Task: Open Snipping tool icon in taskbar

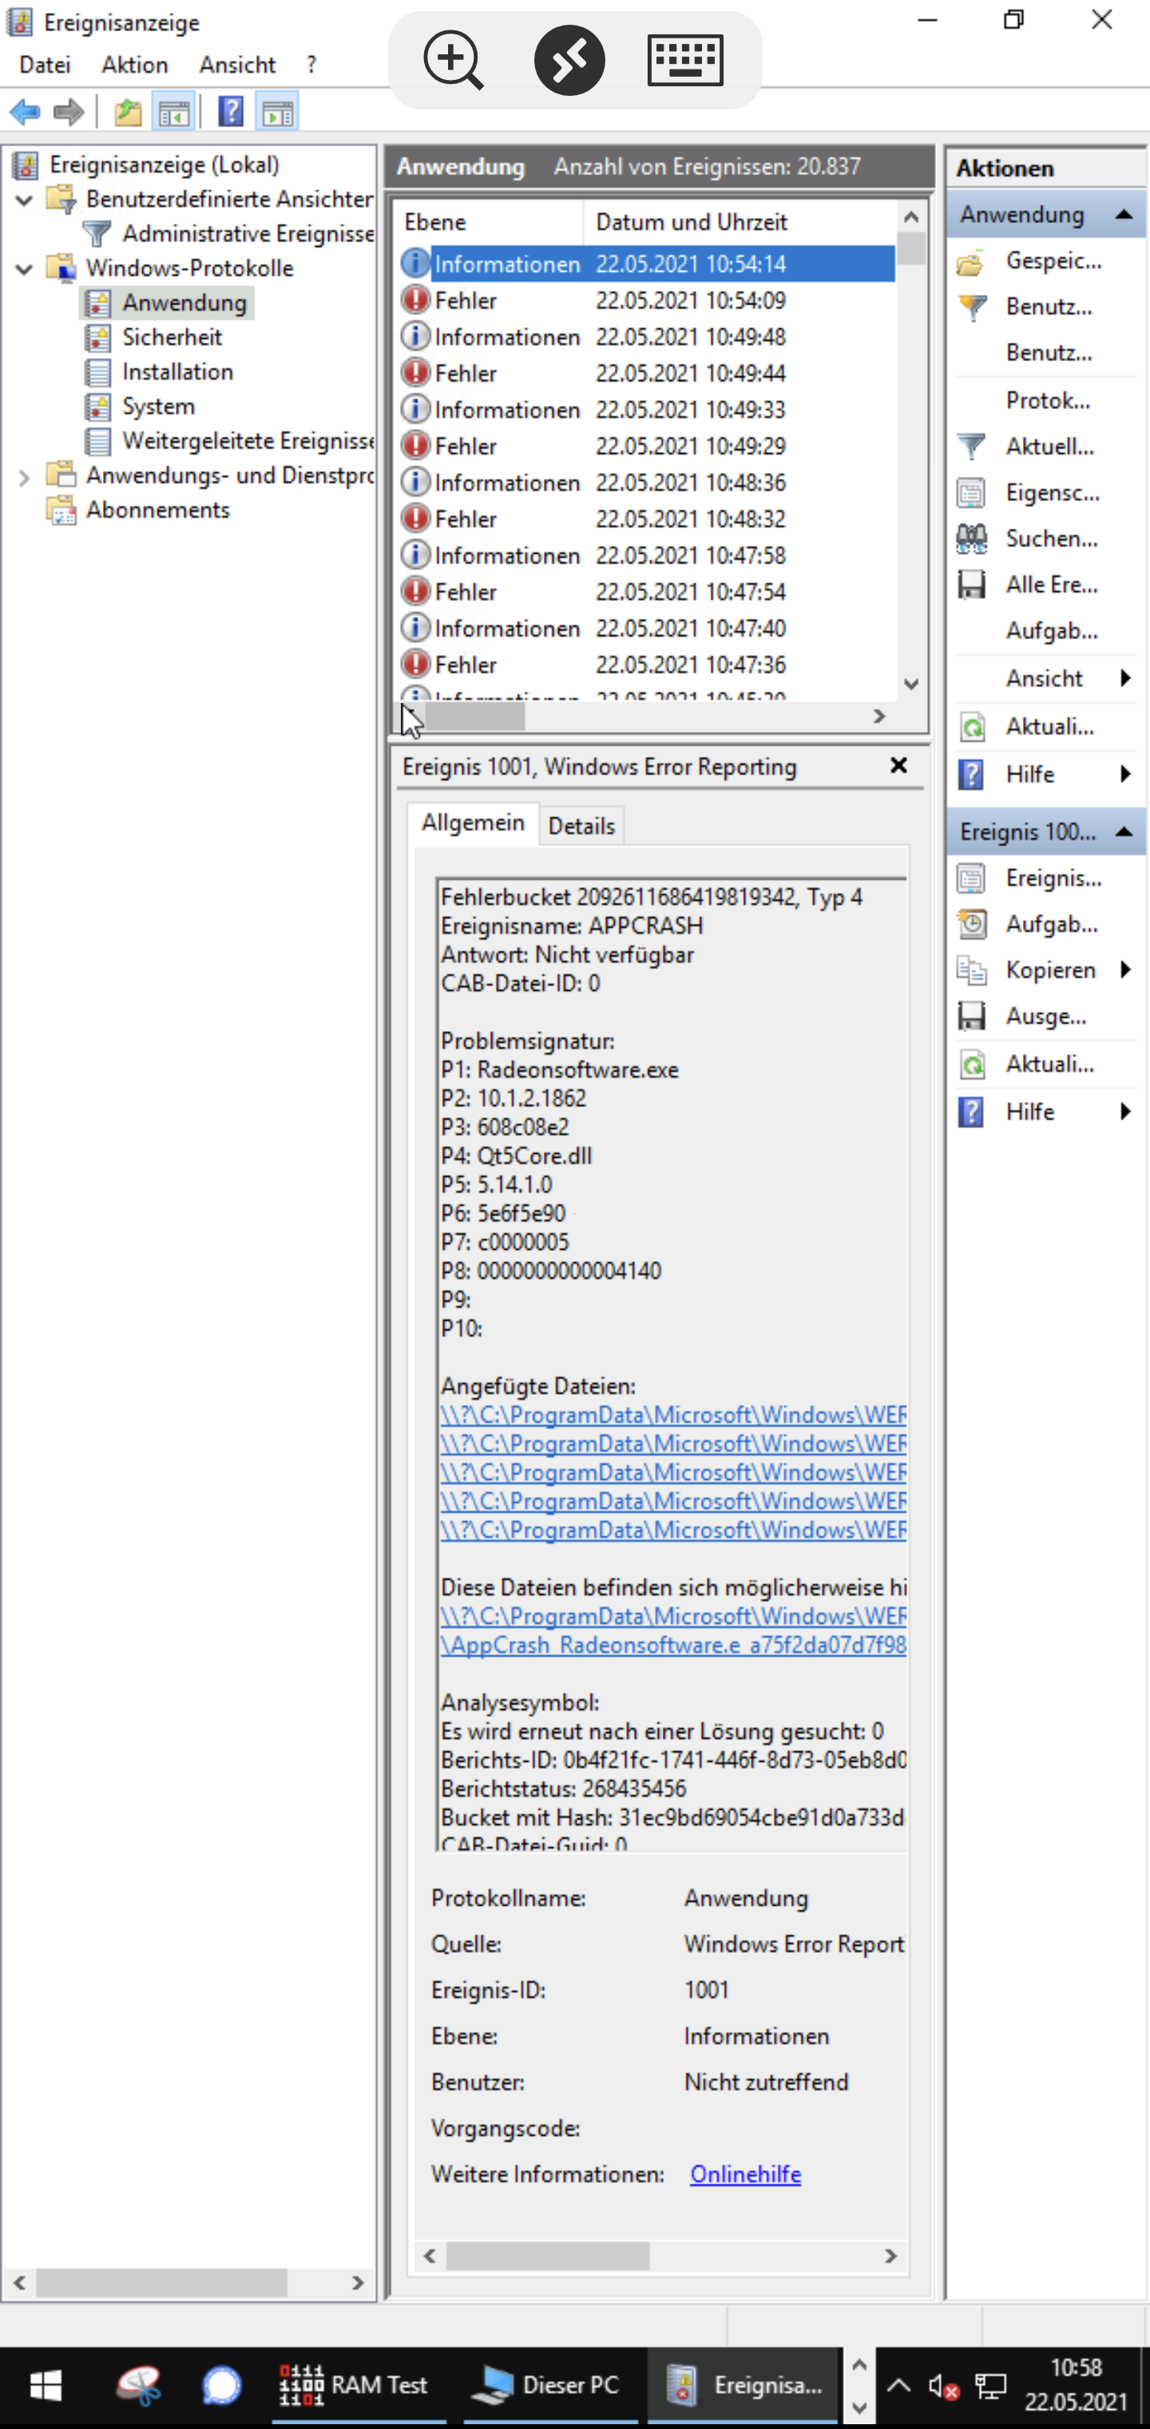Action: (x=140, y=2386)
